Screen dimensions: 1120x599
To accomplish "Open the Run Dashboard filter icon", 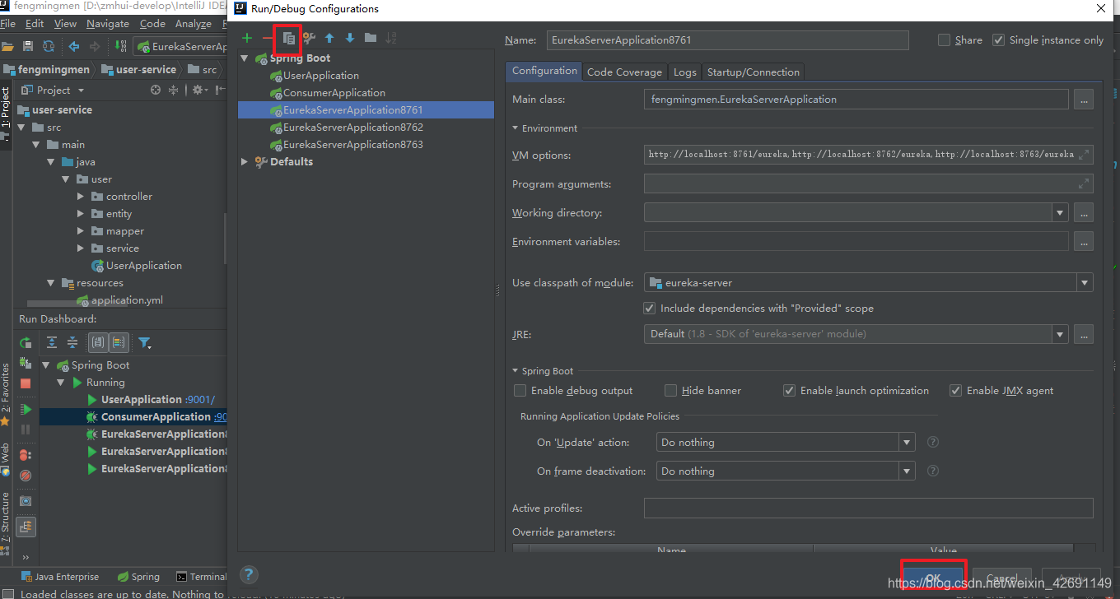I will point(145,343).
